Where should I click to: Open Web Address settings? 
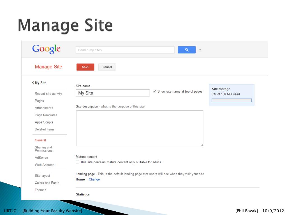[x=45, y=165]
